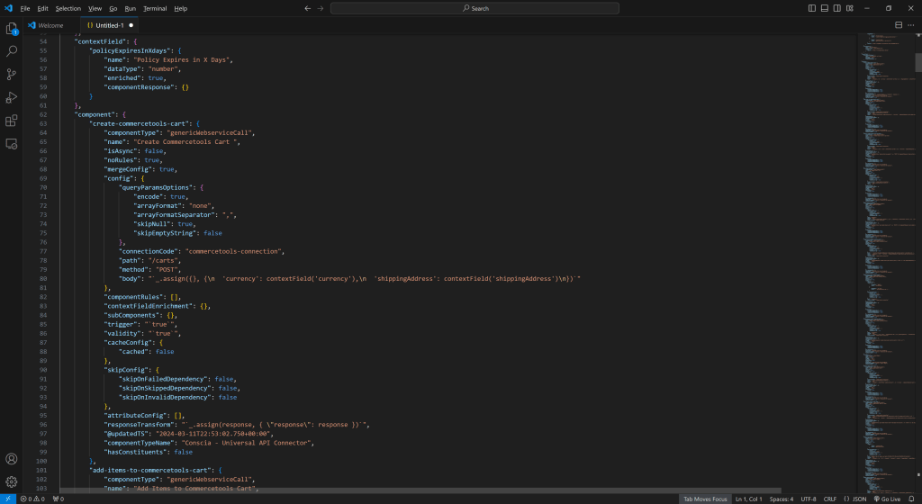The width and height of the screenshot is (922, 504).
Task: Click "add-items-to-commercetools-cart" key
Action: [150, 470]
